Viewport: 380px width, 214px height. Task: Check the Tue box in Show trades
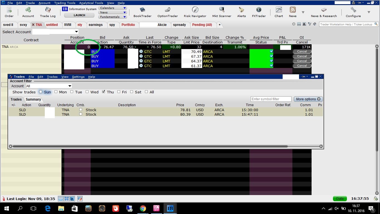(72, 92)
